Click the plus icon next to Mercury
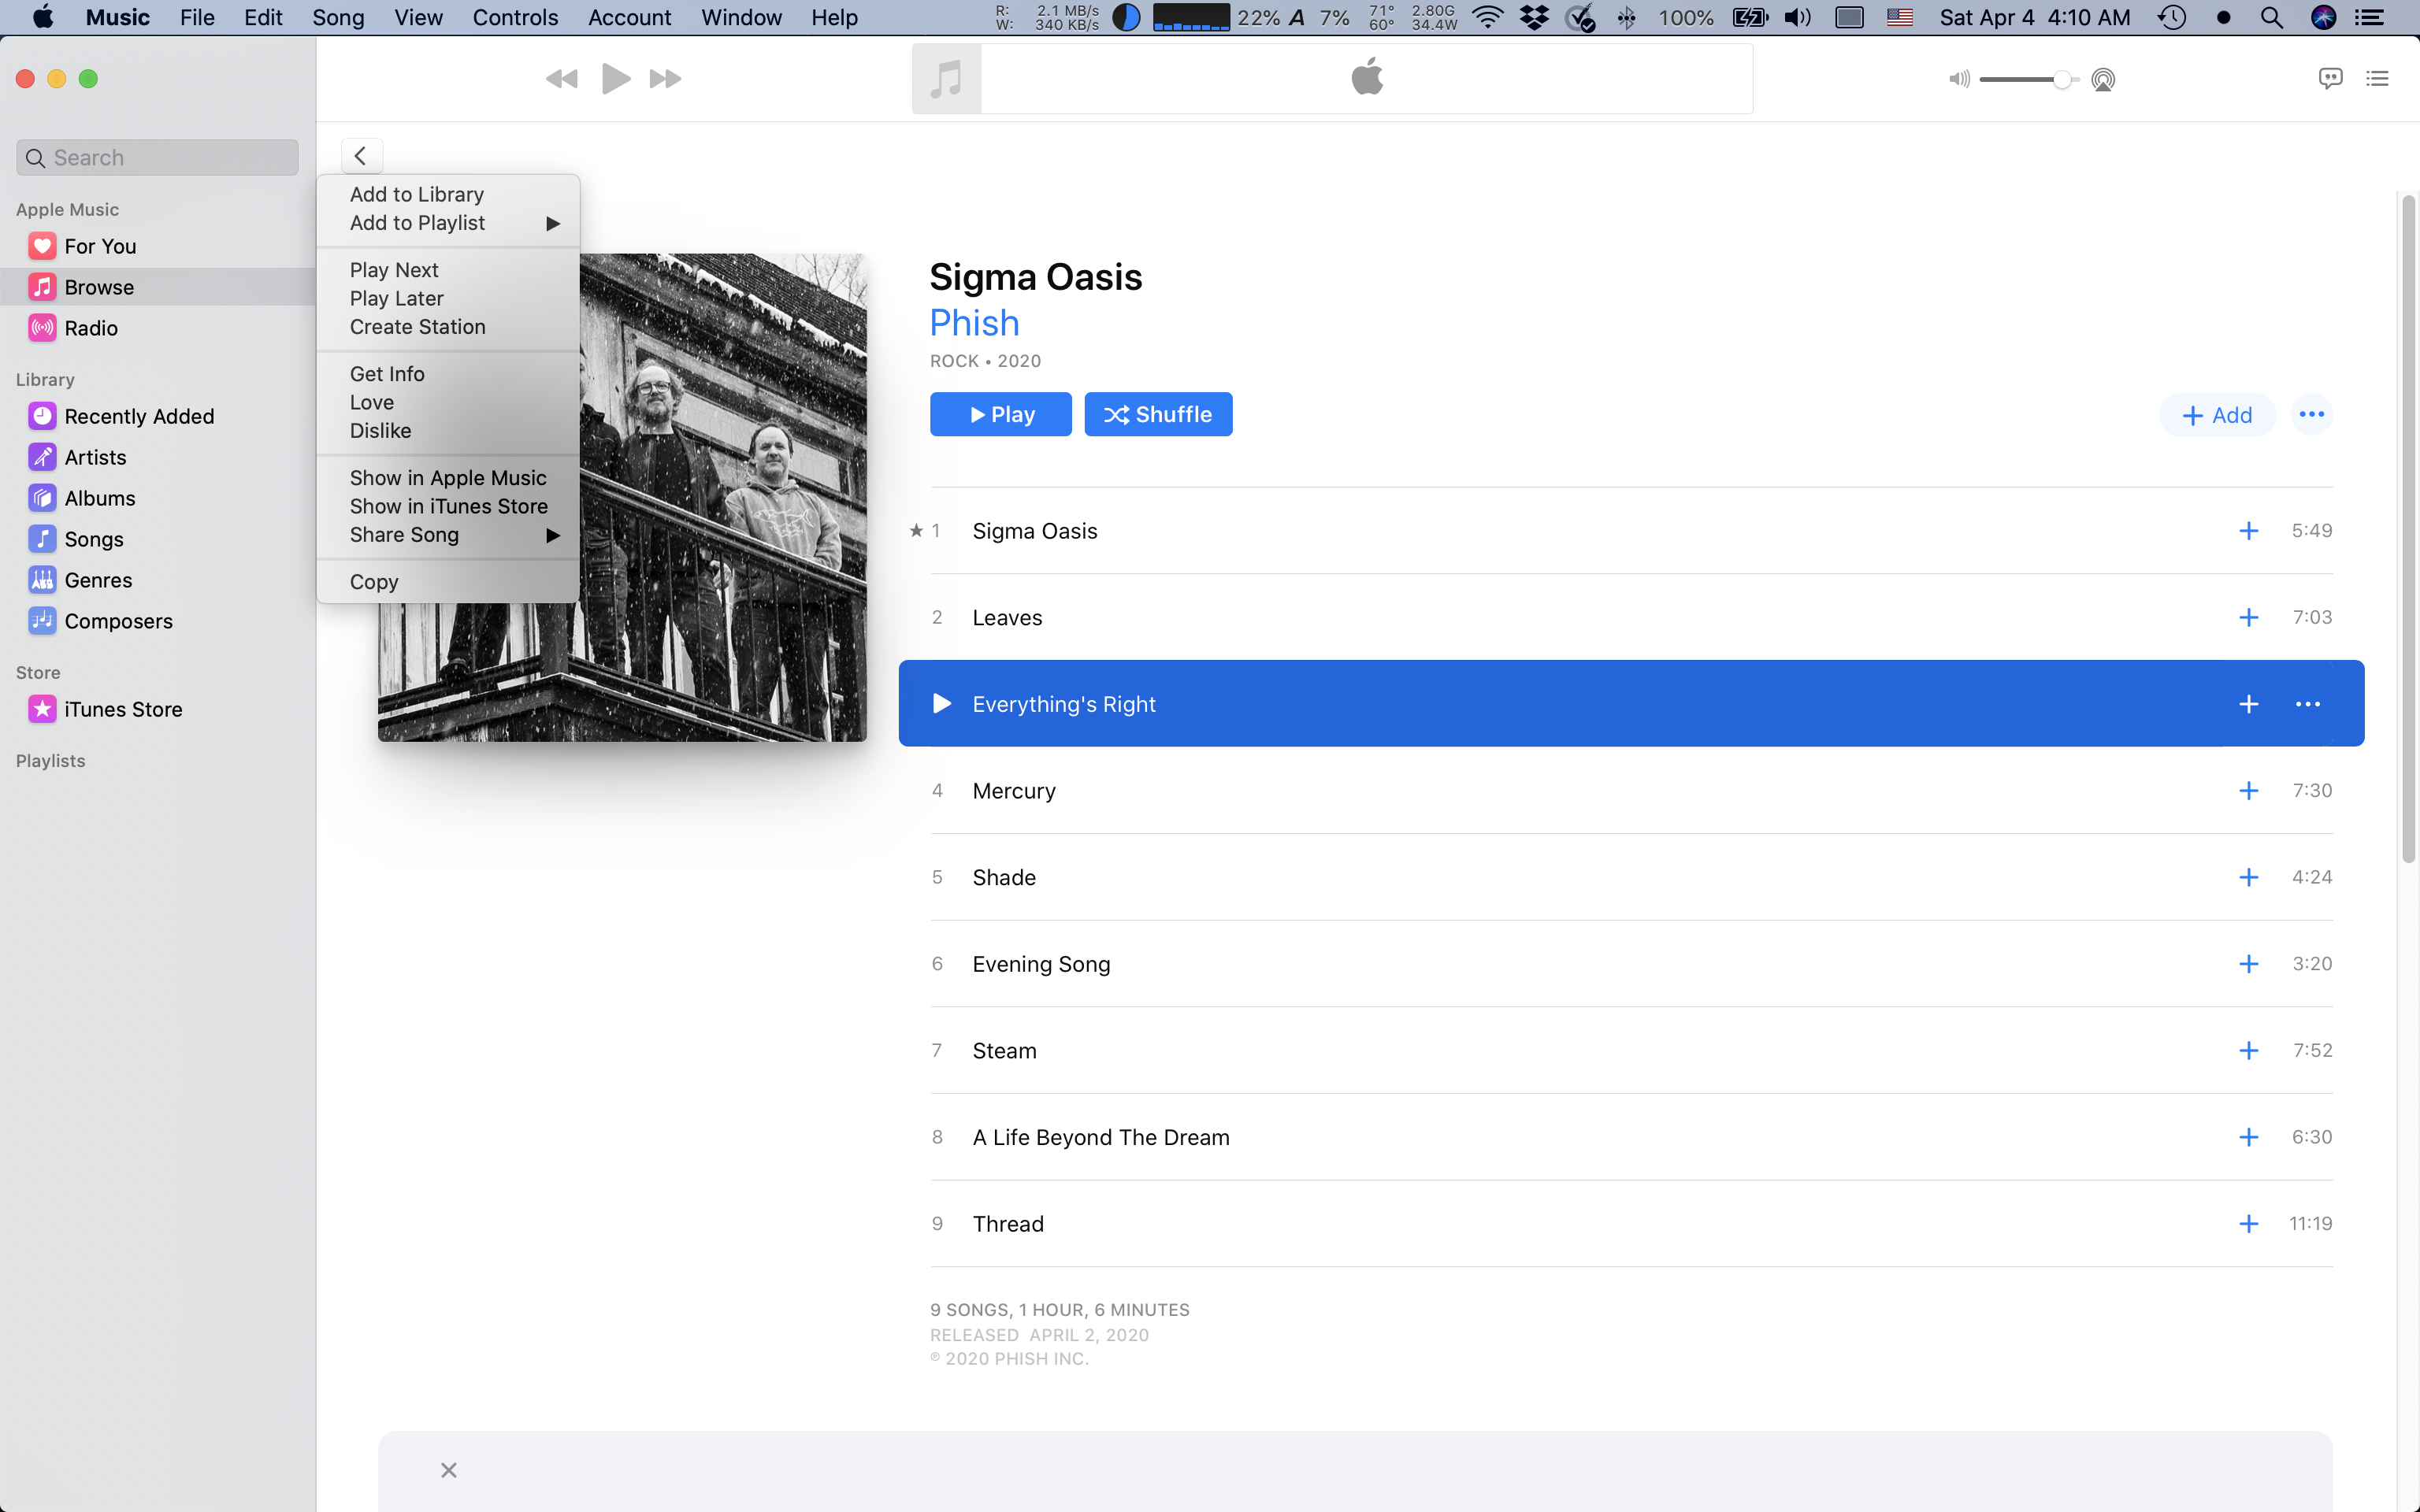 2248,791
